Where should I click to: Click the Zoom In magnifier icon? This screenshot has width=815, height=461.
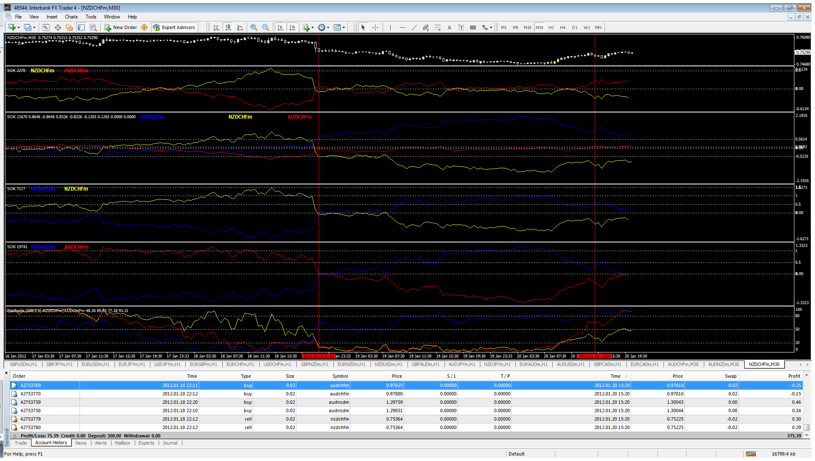[x=253, y=27]
